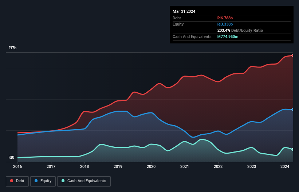Click the 2020 x-axis label
This screenshot has width=299, height=192.
[x=151, y=166]
